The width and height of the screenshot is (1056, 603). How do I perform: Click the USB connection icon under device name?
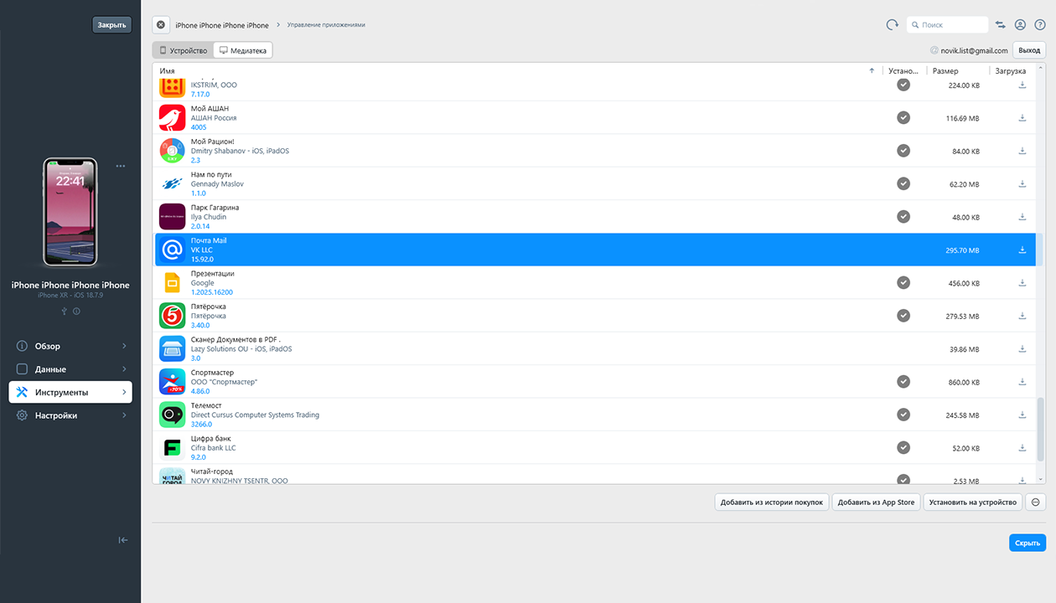[x=64, y=312]
